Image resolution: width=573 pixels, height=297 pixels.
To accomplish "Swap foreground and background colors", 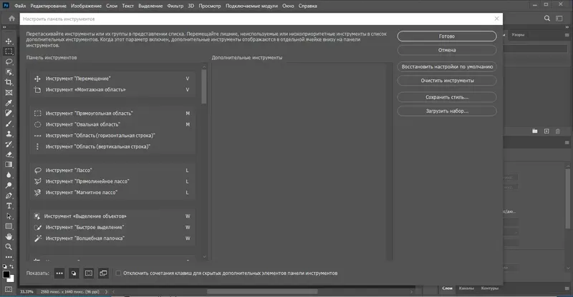I will pyautogui.click(x=11, y=266).
